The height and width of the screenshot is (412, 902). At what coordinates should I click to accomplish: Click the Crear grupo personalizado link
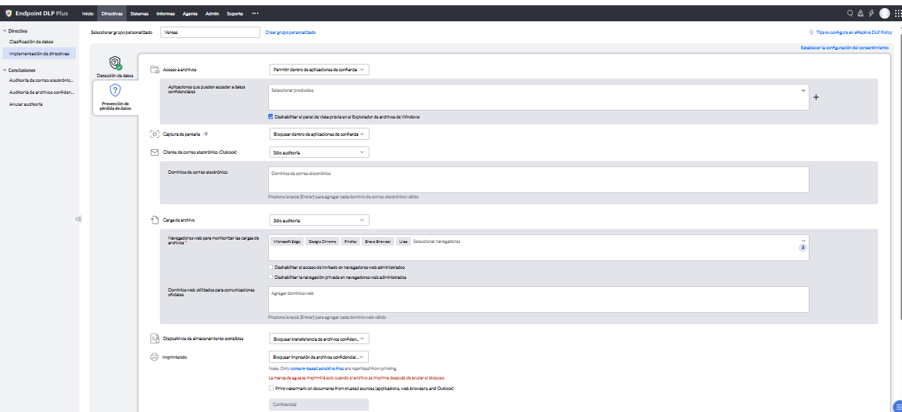click(290, 32)
